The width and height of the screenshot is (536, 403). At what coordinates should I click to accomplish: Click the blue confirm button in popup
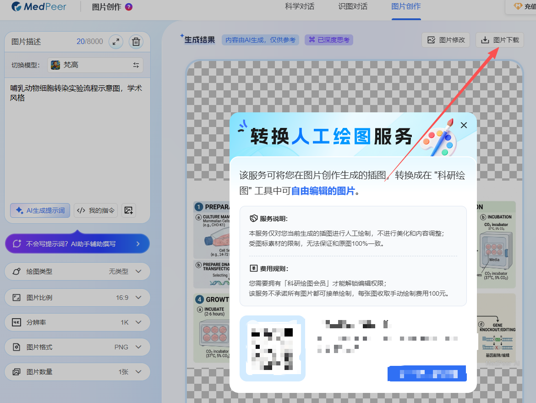[427, 374]
